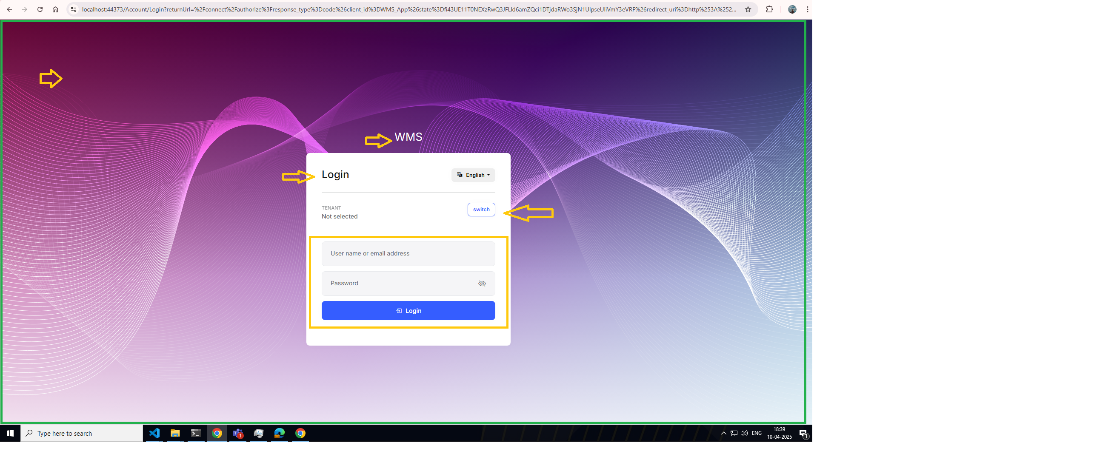This screenshot has height=471, width=1114.
Task: Open Chrome three-dot menu
Action: pyautogui.click(x=807, y=9)
